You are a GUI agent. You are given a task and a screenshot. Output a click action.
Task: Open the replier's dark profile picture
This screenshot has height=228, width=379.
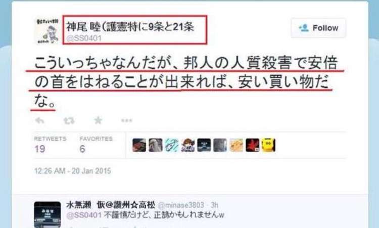(x=48, y=214)
